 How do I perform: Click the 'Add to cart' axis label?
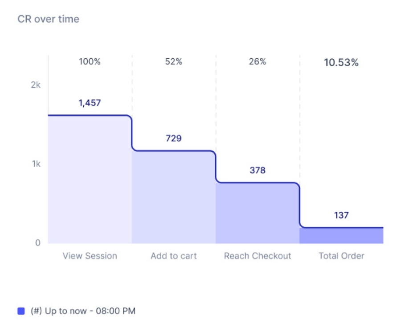click(173, 256)
